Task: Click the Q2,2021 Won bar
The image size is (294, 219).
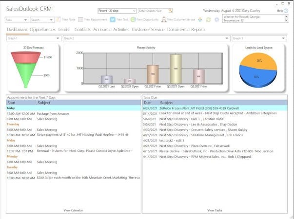Action: (153, 74)
